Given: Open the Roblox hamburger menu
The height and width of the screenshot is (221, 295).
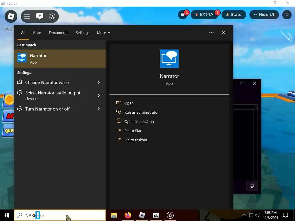Looking at the screenshot, I should coord(27,16).
